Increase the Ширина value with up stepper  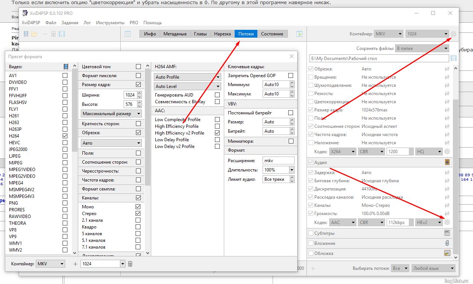pos(140,93)
